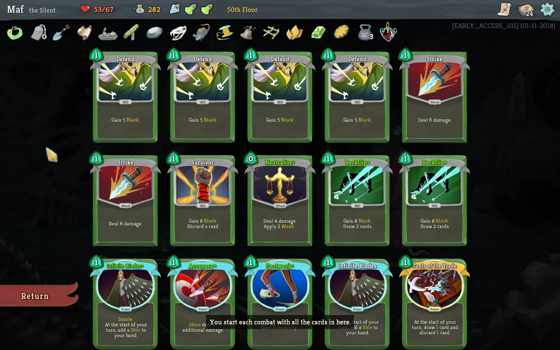Select the bell relic icon
This screenshot has height=350, width=560.
click(248, 33)
